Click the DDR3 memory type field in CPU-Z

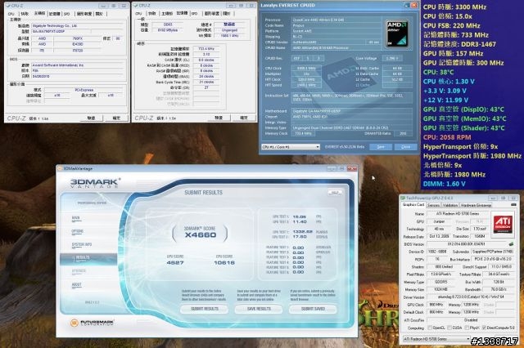click(168, 25)
